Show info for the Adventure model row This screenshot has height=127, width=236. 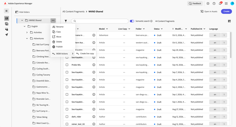click(x=94, y=35)
